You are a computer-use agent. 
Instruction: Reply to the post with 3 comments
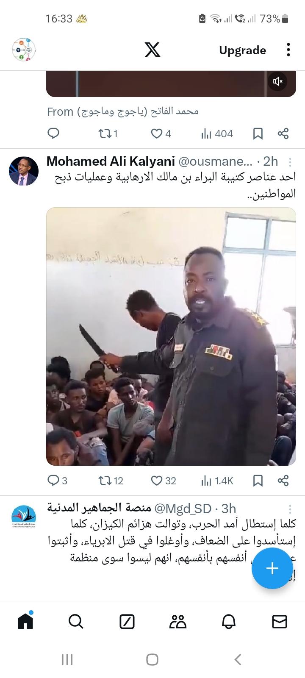pos(57,481)
